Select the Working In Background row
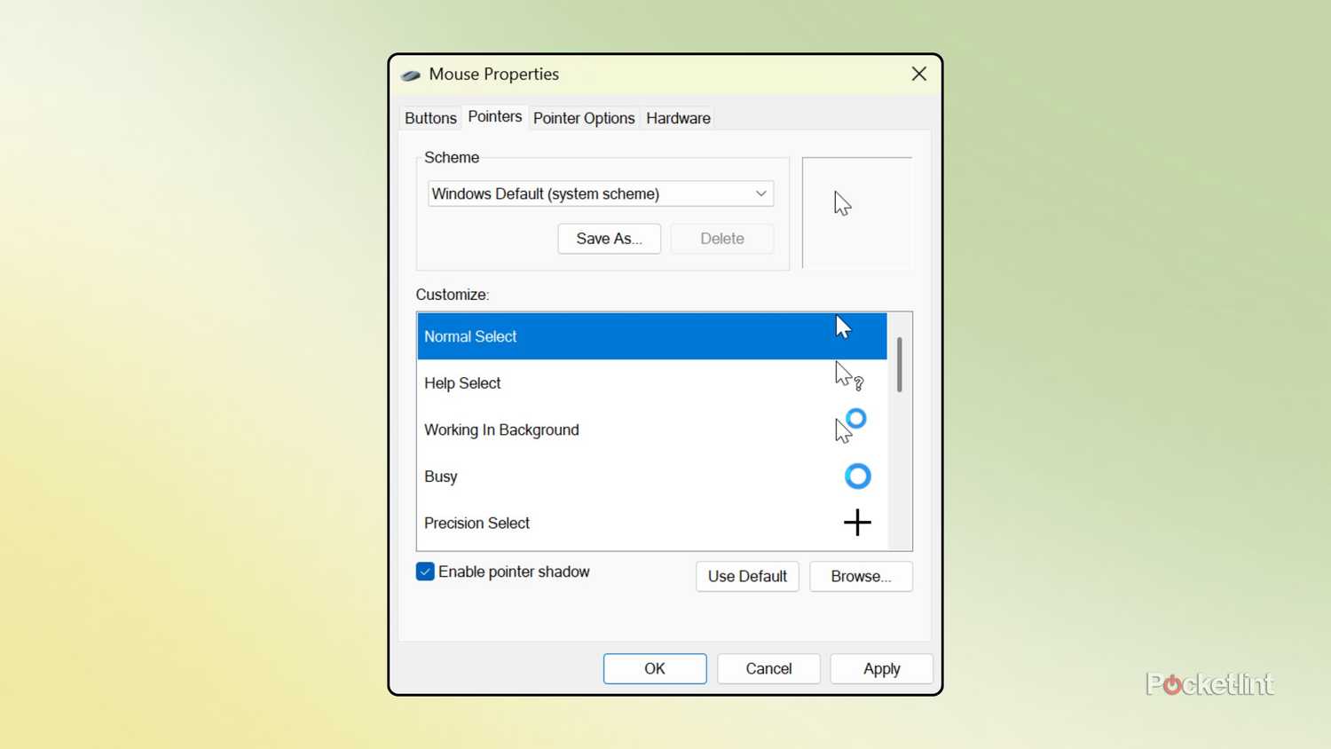1331x749 pixels. (652, 430)
